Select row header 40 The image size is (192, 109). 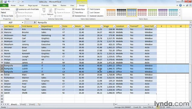coord(2,75)
